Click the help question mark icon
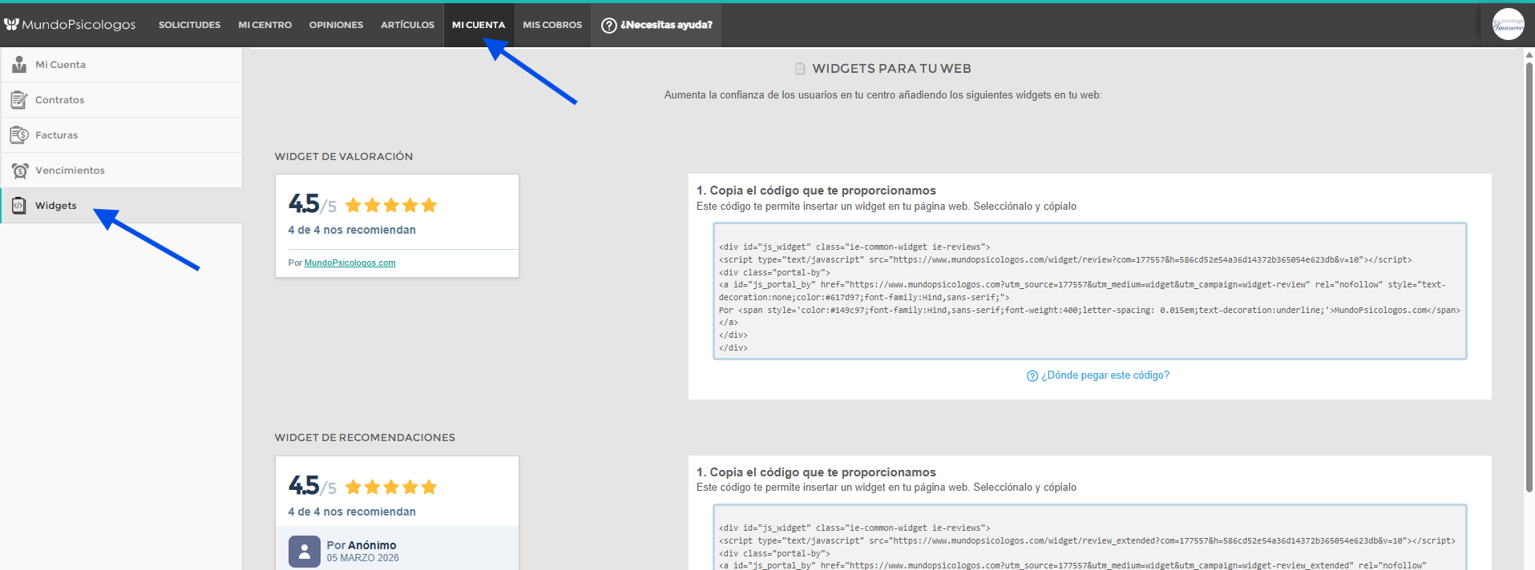This screenshot has width=1535, height=570. [x=609, y=26]
